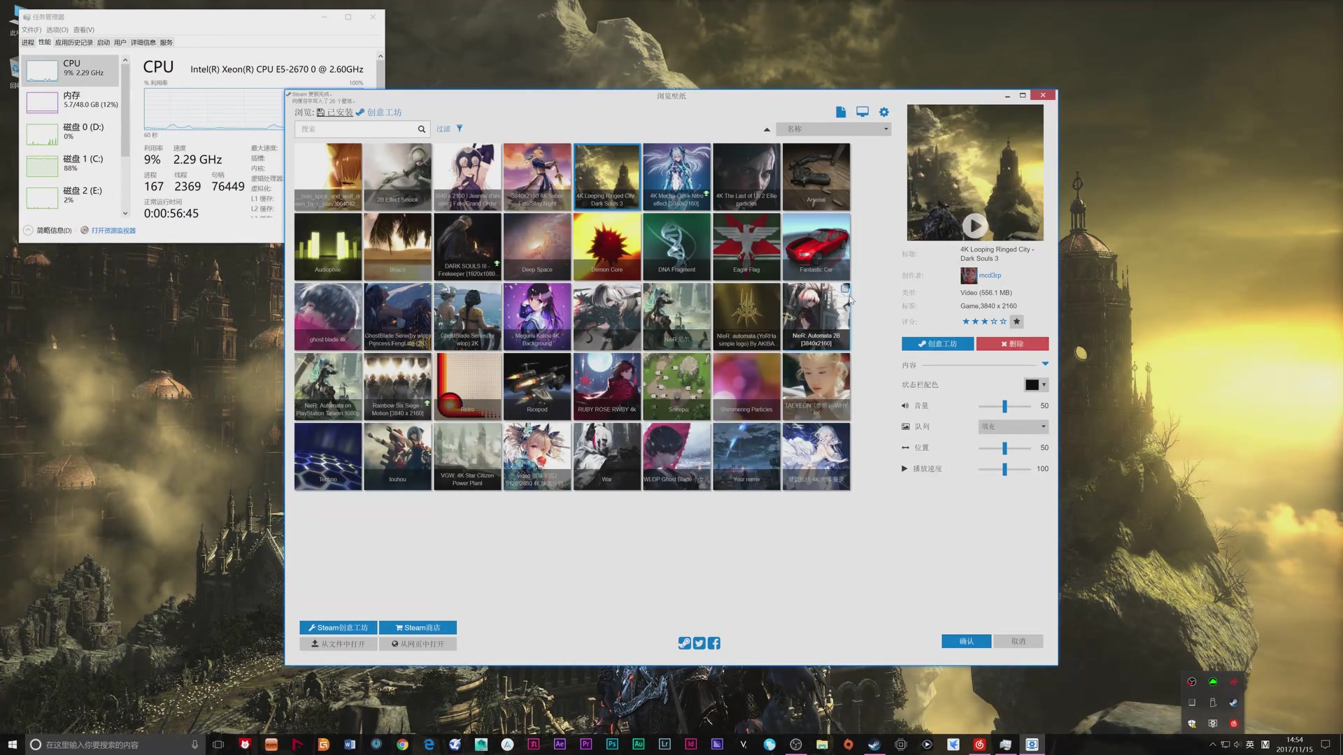Select the Eagle Flag wallpaper
The image size is (1343, 755).
746,247
